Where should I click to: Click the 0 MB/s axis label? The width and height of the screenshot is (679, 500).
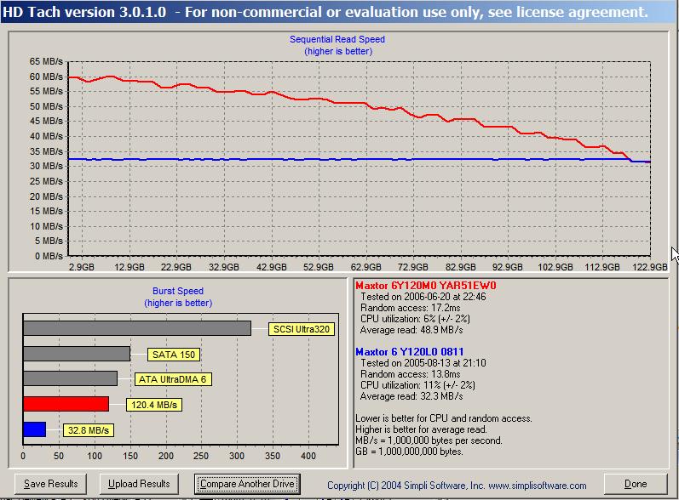(x=49, y=256)
